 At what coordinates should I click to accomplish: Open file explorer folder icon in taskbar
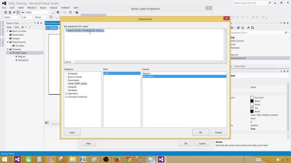coord(73,159)
